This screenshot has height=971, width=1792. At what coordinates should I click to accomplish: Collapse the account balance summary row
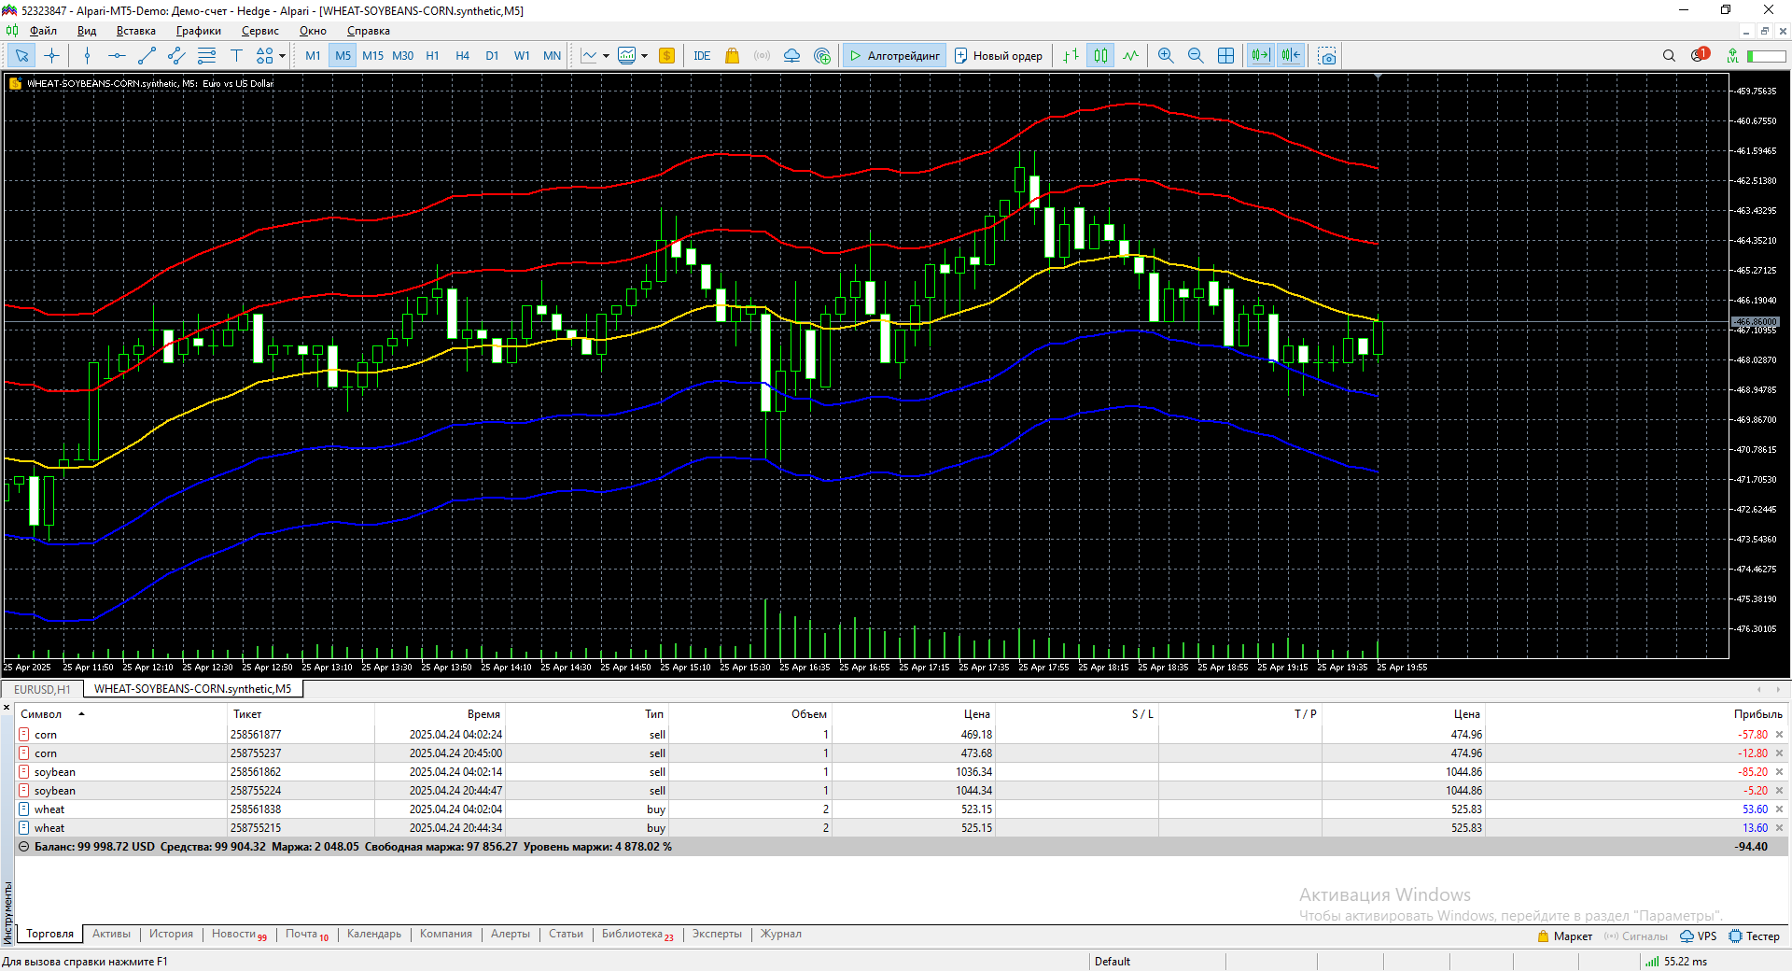tap(24, 847)
